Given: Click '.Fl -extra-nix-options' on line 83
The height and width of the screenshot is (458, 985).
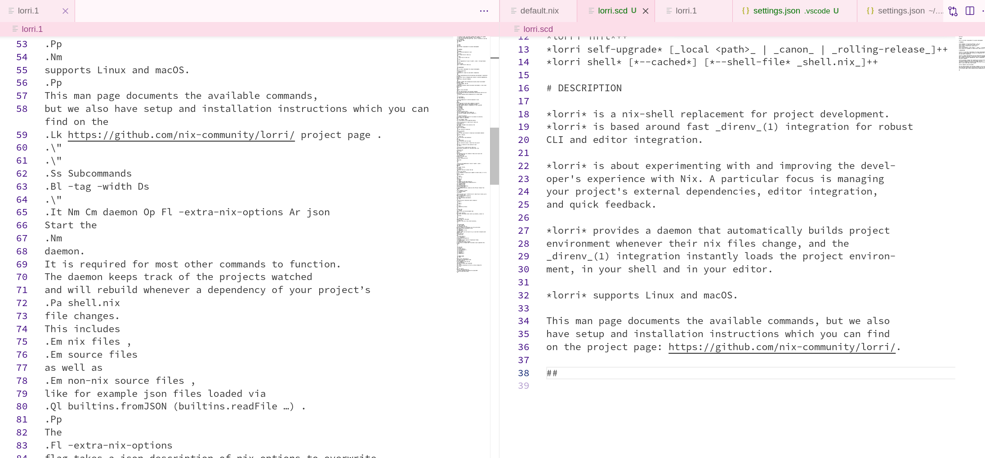Looking at the screenshot, I should pos(108,445).
